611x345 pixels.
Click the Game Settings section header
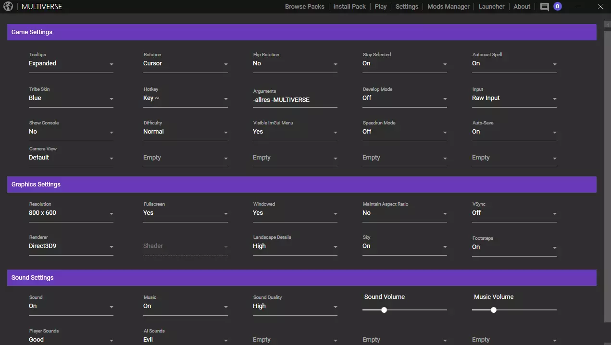point(302,32)
